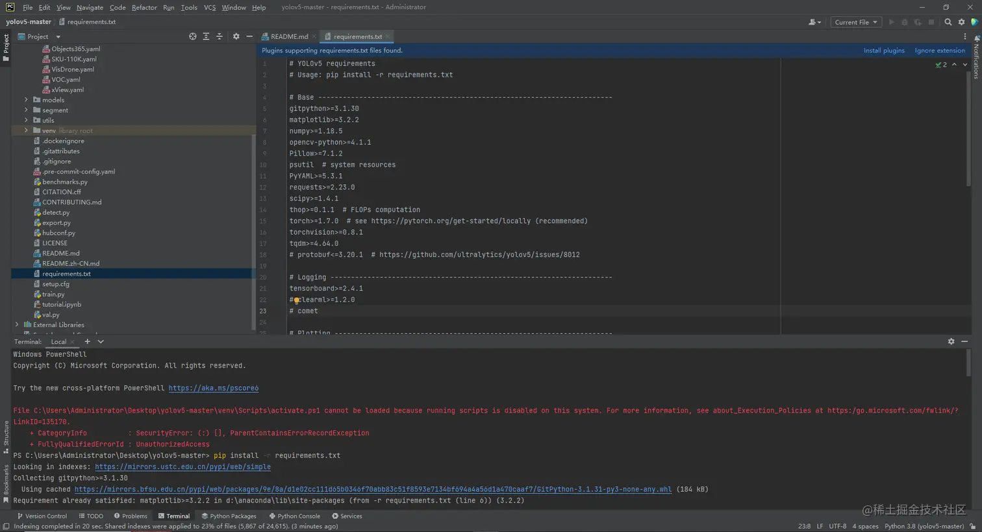Close the Local terminal tab
This screenshot has width=982, height=532.
72,342
